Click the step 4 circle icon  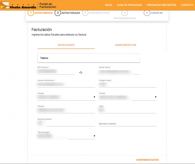point(125,13)
